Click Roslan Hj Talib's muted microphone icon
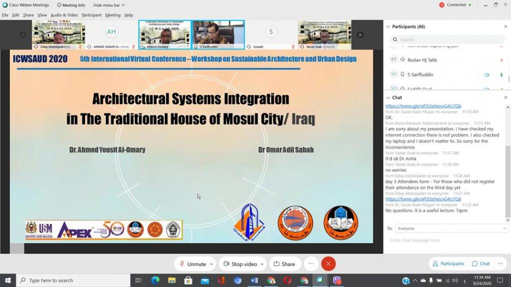This screenshot has height=287, width=511. pos(502,60)
